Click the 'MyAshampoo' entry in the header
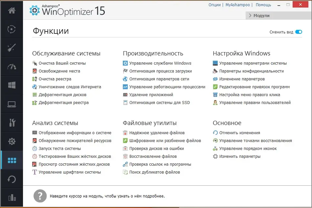 coord(238,5)
